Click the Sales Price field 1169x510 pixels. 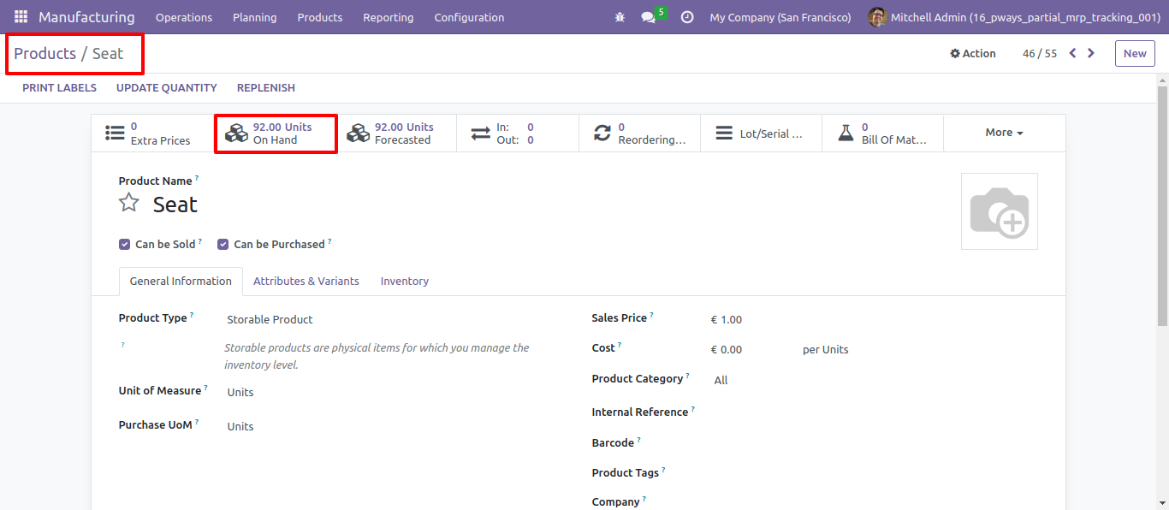click(x=873, y=319)
